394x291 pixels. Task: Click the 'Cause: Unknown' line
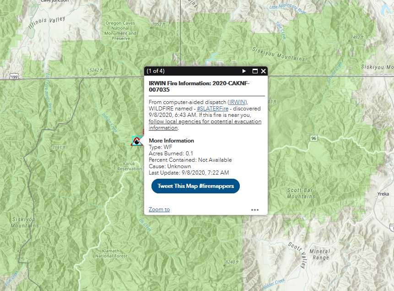tap(170, 166)
